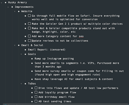129x105 pixels.
Task: Click the bullet next to Husky Armory
Action: [6, 3]
